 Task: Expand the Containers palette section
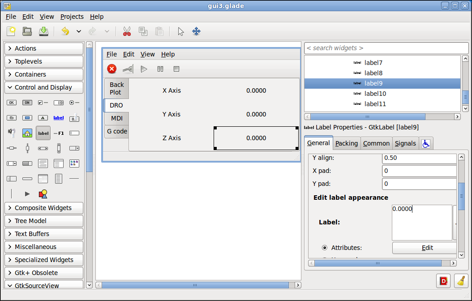coord(44,74)
